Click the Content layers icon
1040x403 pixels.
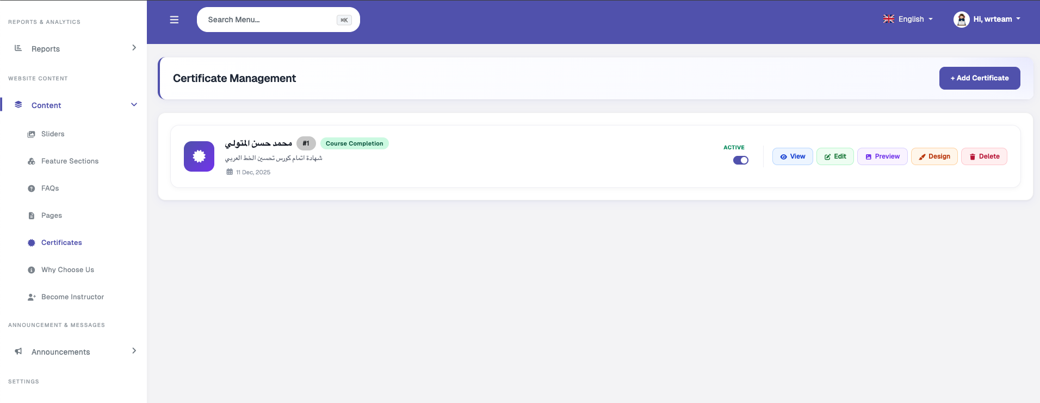(18, 105)
